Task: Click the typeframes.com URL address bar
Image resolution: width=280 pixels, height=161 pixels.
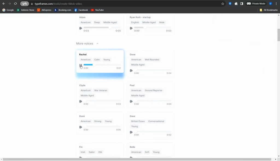Action: coord(58,4)
